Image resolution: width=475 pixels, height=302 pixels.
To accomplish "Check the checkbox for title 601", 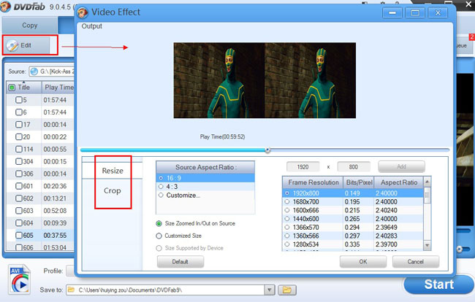I will tap(19, 186).
